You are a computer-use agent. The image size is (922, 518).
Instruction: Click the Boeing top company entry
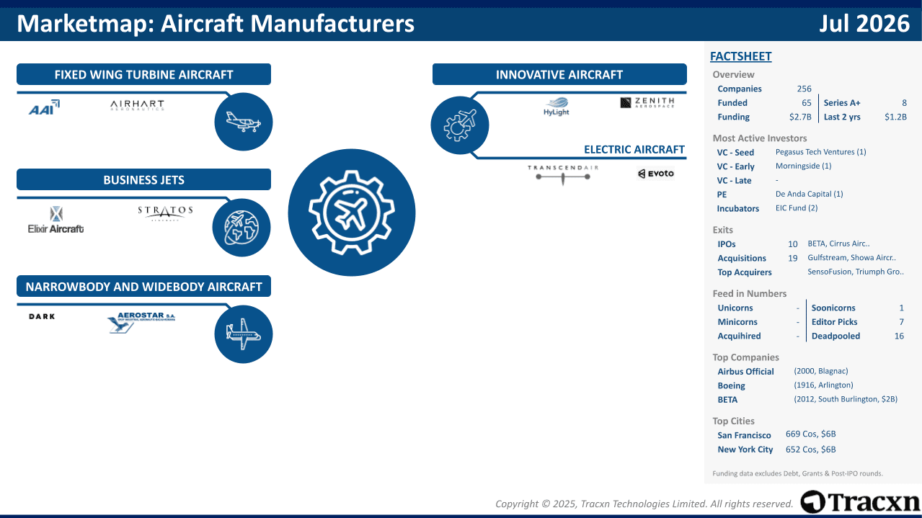[x=731, y=385]
